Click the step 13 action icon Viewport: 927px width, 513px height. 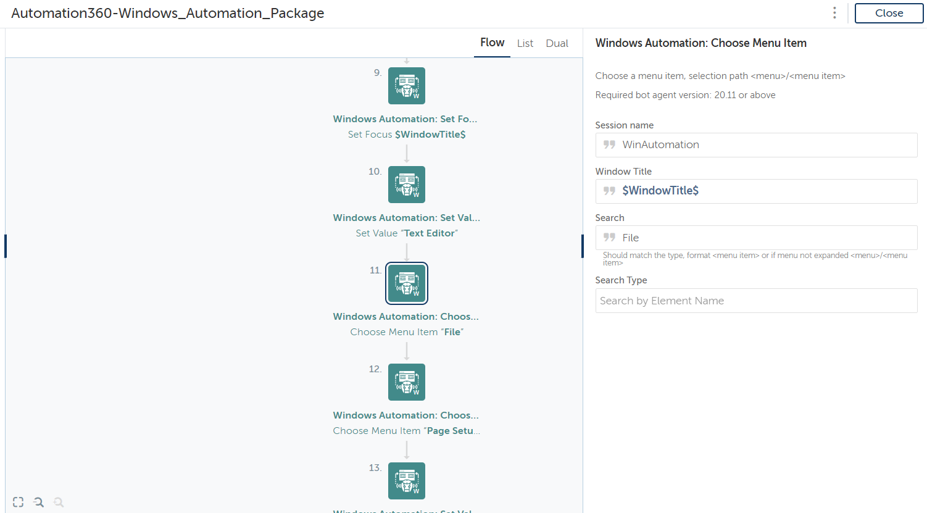(406, 481)
